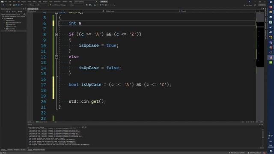Expand the External Dependencies node
274x154 pixels.
point(4,23)
